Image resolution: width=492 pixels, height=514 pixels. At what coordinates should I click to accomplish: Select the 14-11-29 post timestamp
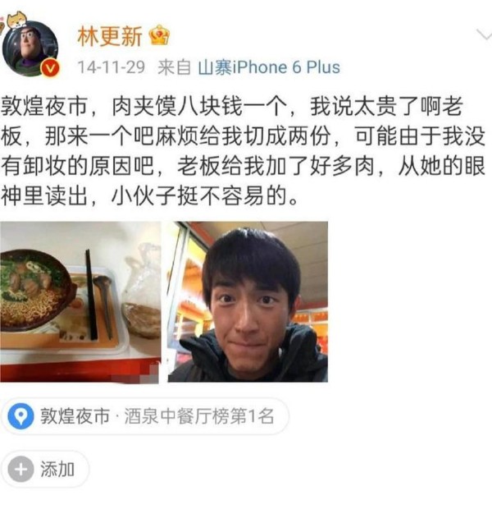112,67
